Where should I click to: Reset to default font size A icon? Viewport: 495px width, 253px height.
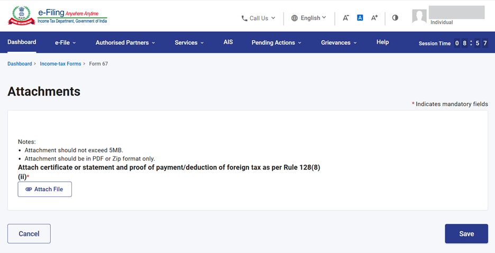coord(360,18)
